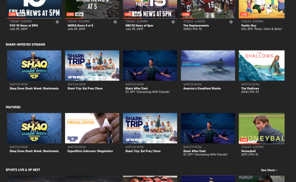The height and width of the screenshot is (182, 296).
Task: Open Family Guy live thumbnail
Action: click(262, 9)
